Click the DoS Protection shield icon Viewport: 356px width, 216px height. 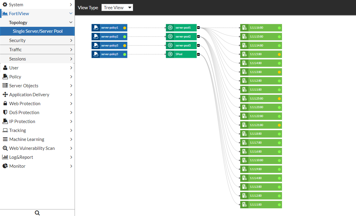[5, 112]
